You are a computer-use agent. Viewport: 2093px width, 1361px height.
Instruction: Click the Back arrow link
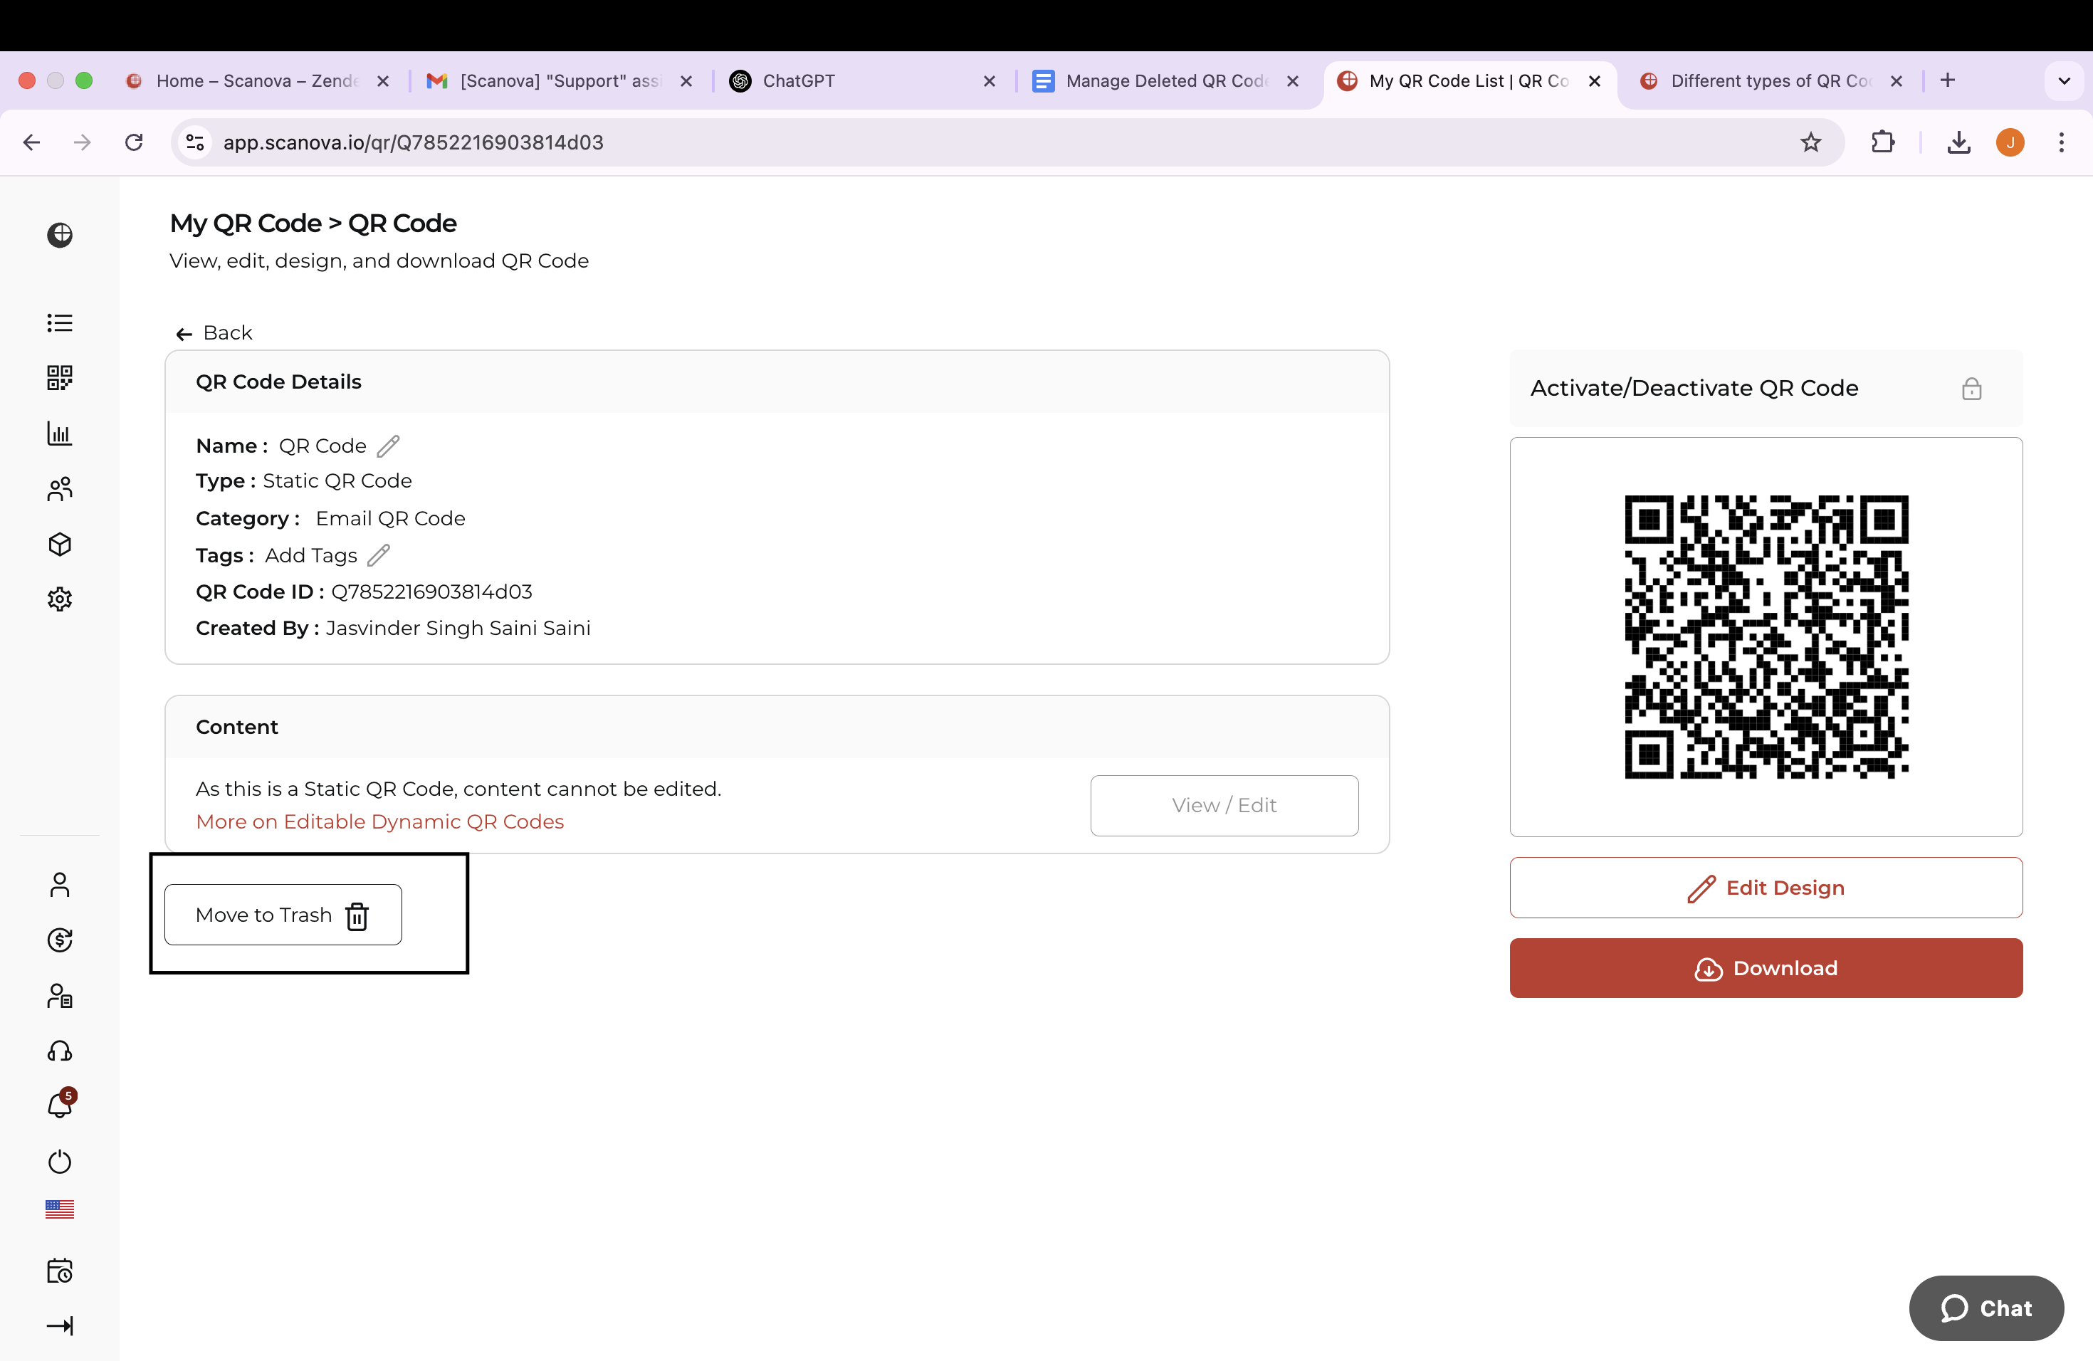tap(214, 333)
